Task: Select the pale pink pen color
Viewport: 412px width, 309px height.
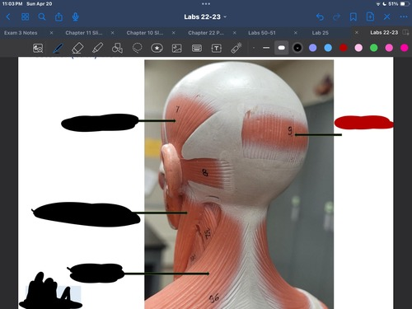Action: pyautogui.click(x=358, y=48)
